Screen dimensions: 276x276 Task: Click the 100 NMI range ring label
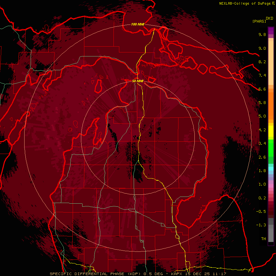pos(138,24)
